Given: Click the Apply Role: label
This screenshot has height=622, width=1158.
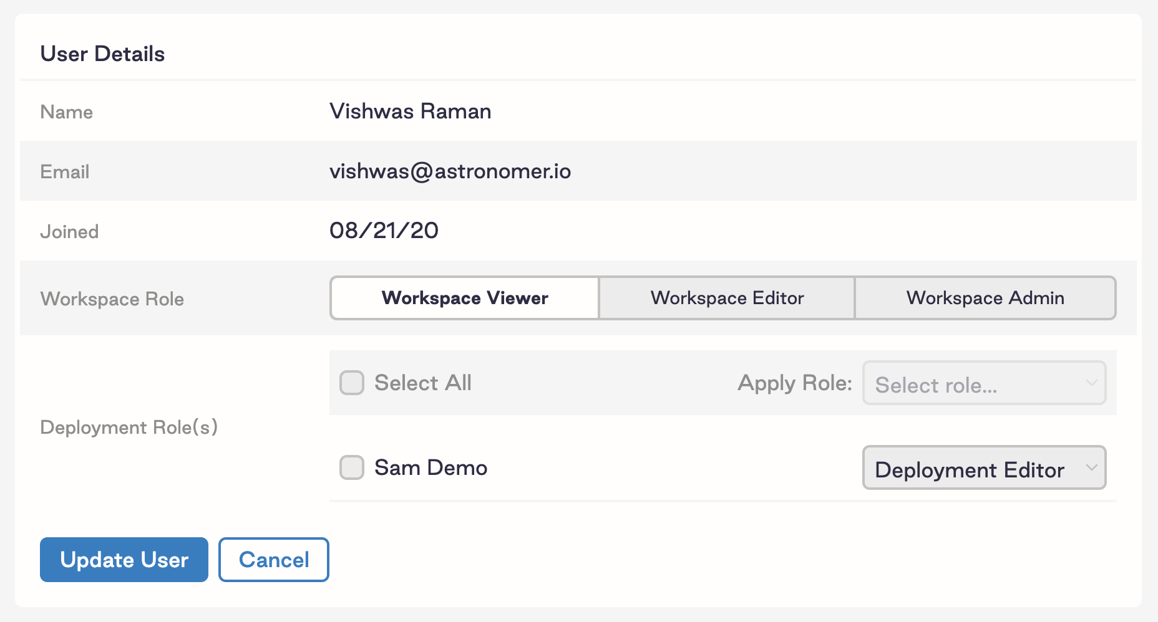Looking at the screenshot, I should (794, 383).
